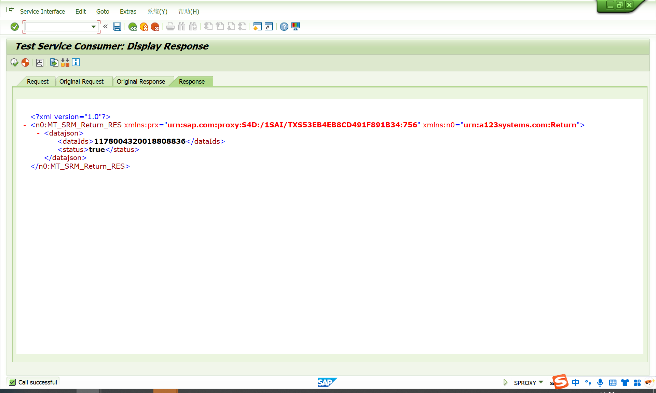656x393 pixels.
Task: Click the green Enter checkmark icon
Action: [14, 27]
